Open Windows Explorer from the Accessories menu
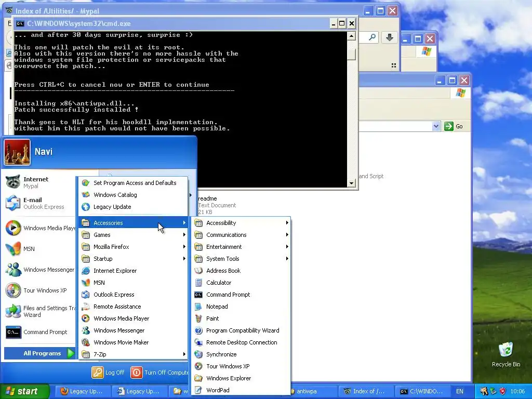532x399 pixels. pyautogui.click(x=241, y=378)
